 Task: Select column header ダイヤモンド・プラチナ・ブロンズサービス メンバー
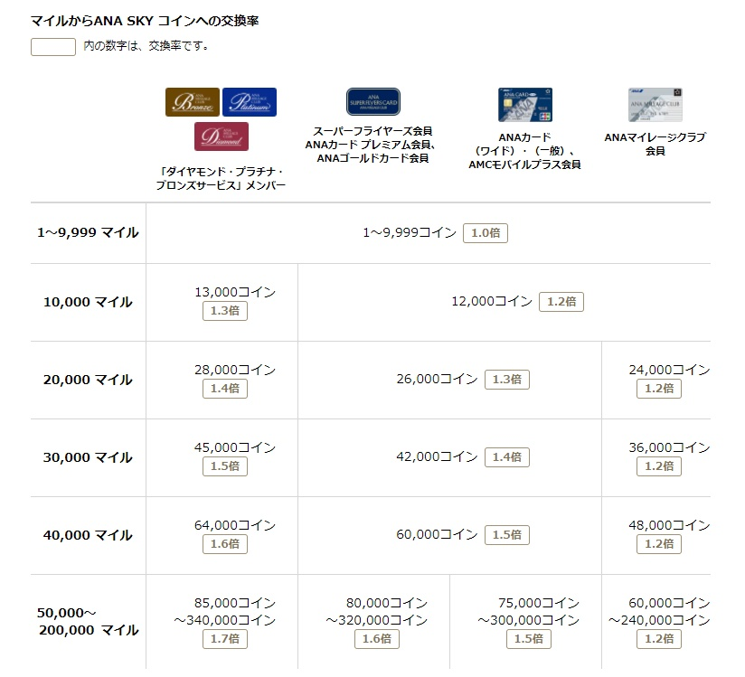221,178
